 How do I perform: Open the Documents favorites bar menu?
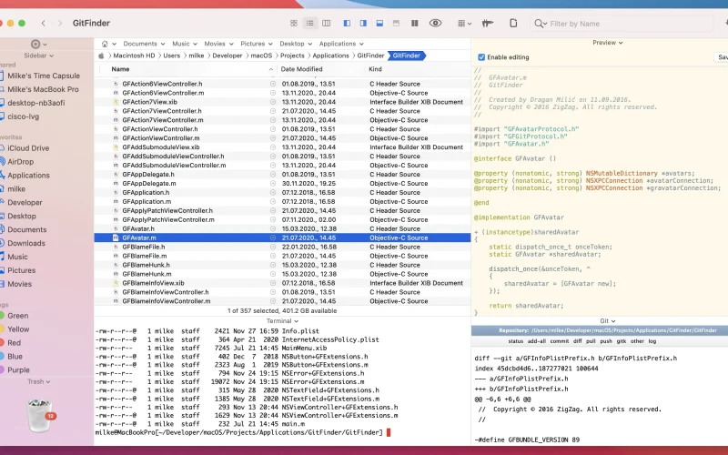(144, 44)
